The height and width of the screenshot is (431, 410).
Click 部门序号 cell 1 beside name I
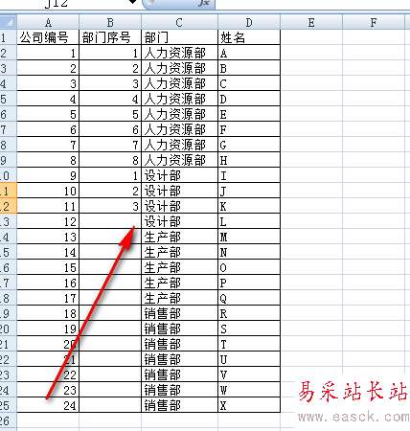pos(110,175)
